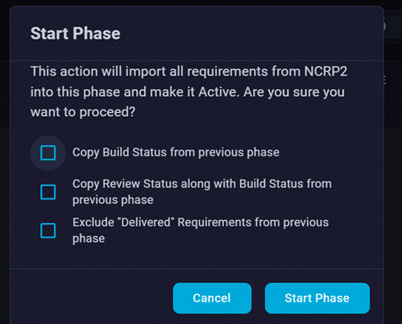The height and width of the screenshot is (324, 402).
Task: Click the word Active in the message
Action: pyautogui.click(x=218, y=92)
